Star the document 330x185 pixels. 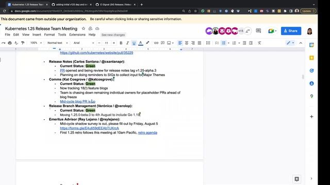(84, 29)
